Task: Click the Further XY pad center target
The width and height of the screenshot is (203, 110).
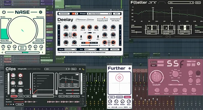Action: tap(119, 78)
